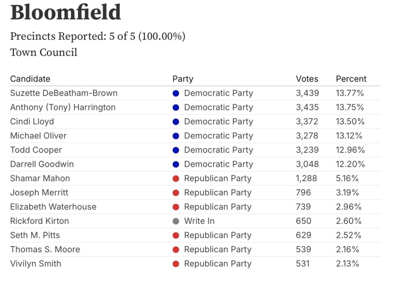Screen dimensions: 399x281
Task: Click the Candidate column header
Action: click(30, 79)
